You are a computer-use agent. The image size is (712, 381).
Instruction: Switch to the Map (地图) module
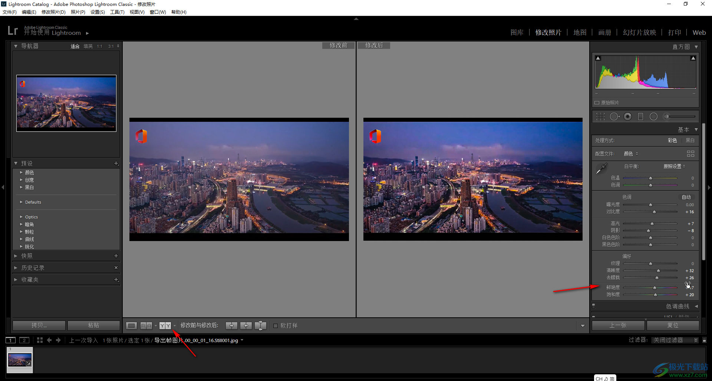click(x=580, y=33)
